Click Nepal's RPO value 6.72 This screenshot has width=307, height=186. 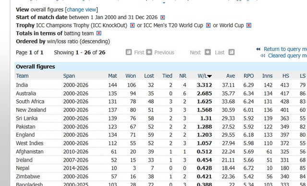pos(248,168)
